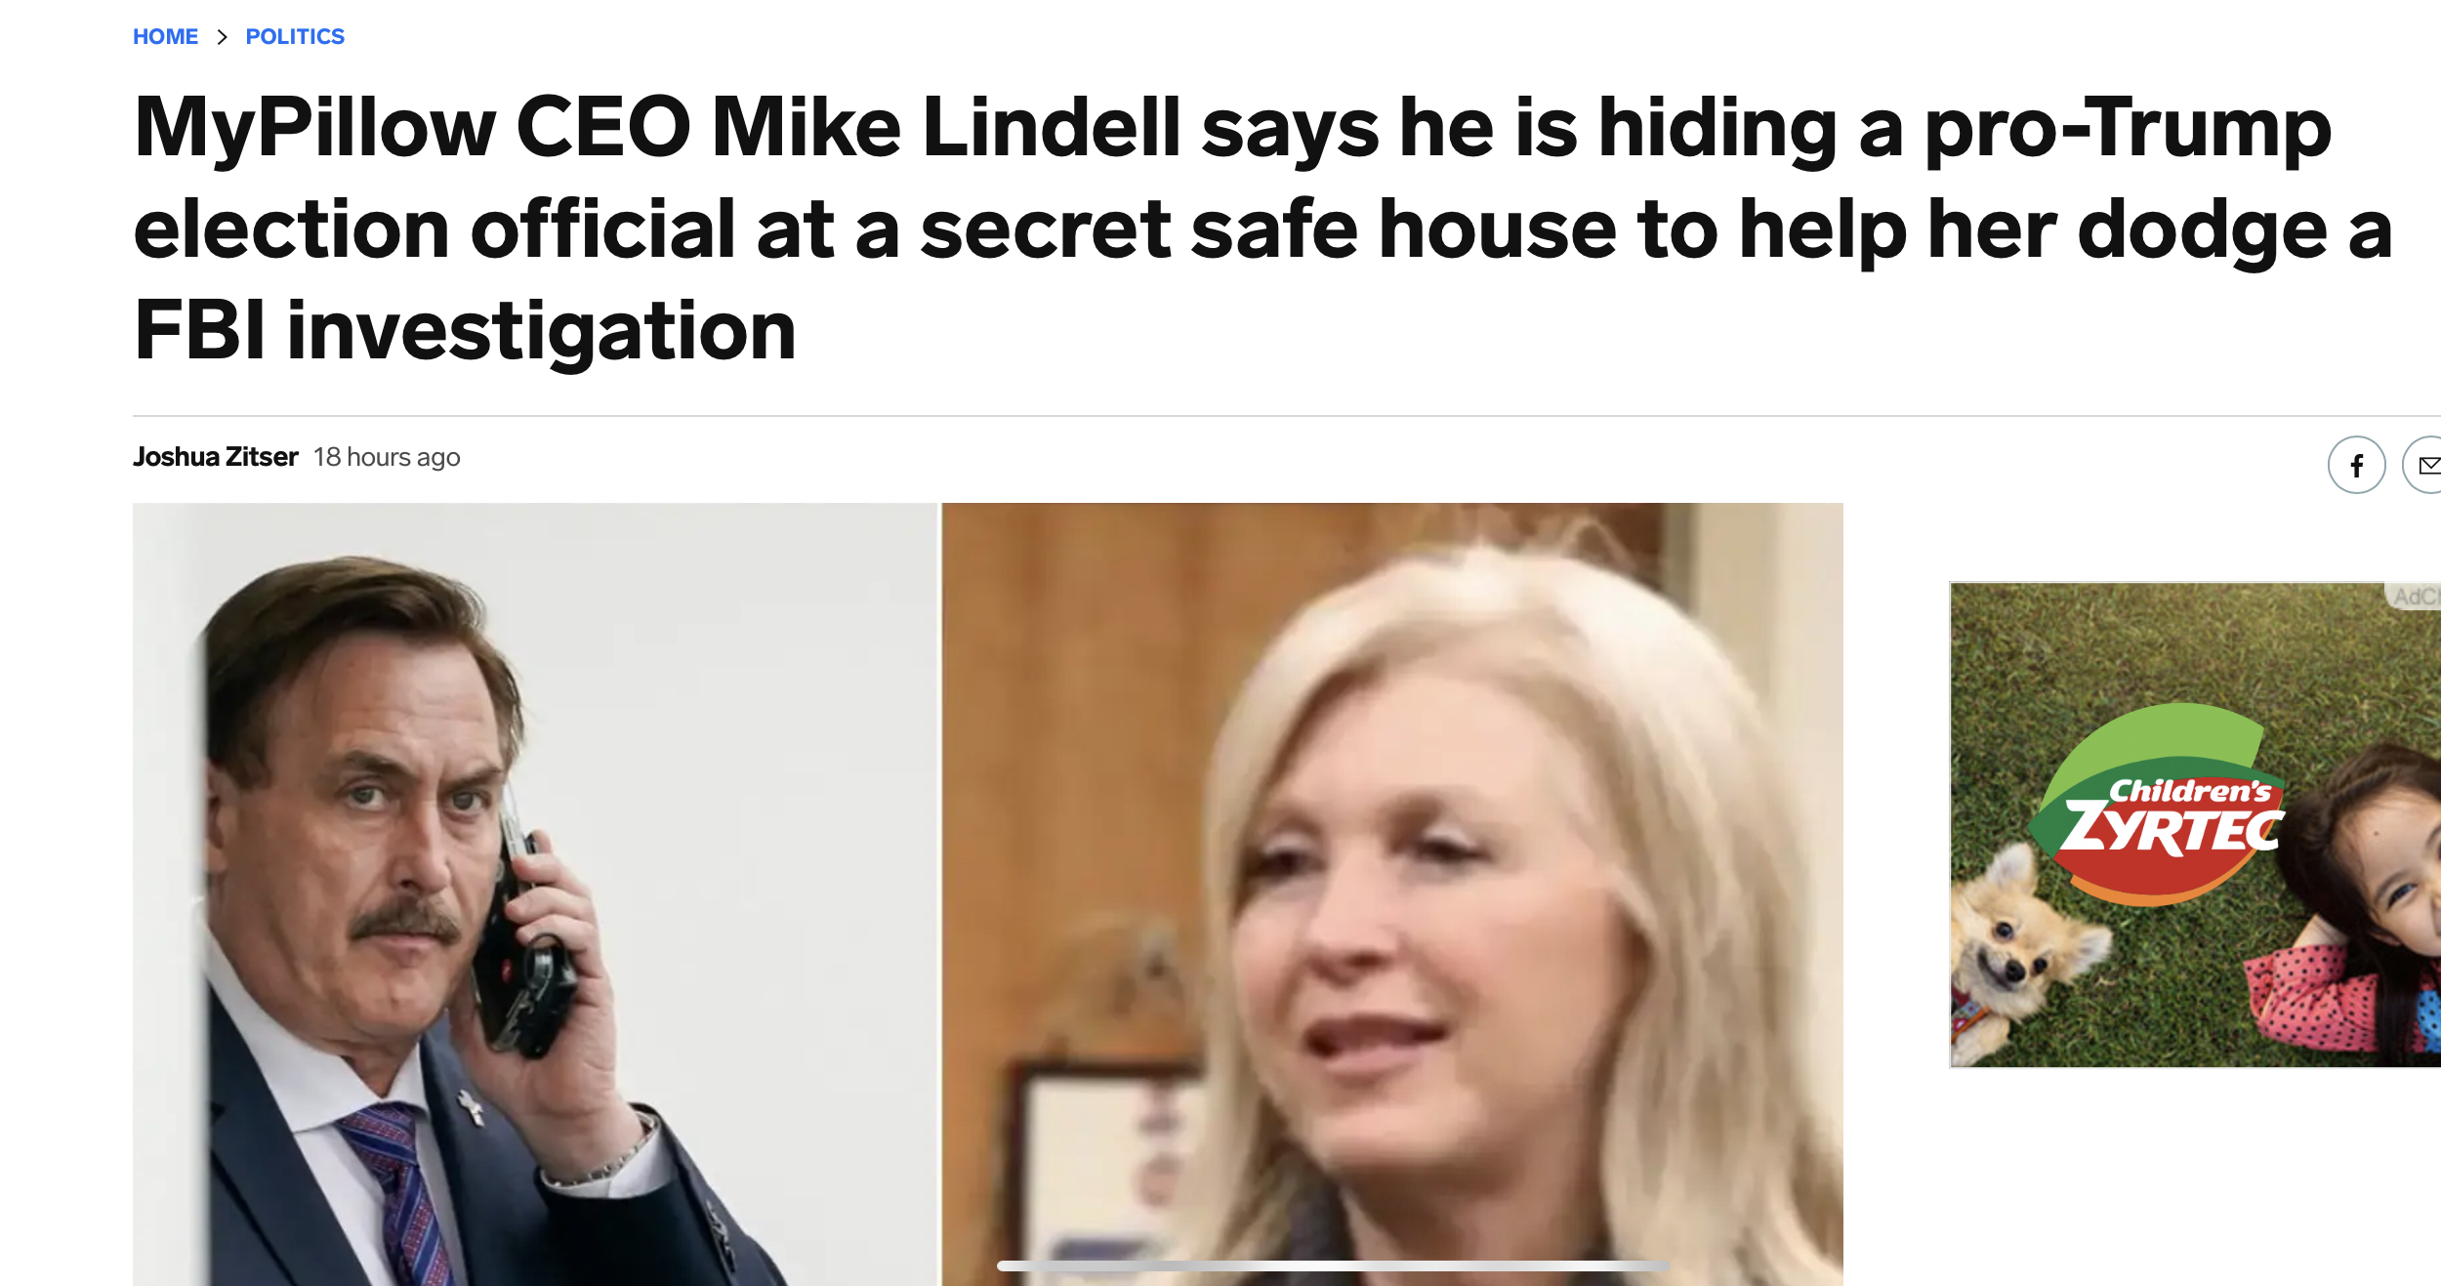Share the article via the email icon
Screen dimensions: 2441x1286
2423,465
